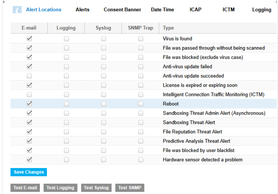Enable Syslog for Reboot alert
The width and height of the screenshot is (278, 194).
tap(103, 104)
